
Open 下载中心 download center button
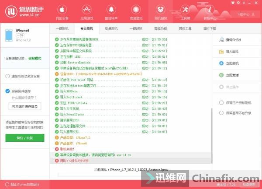coord(245,14)
